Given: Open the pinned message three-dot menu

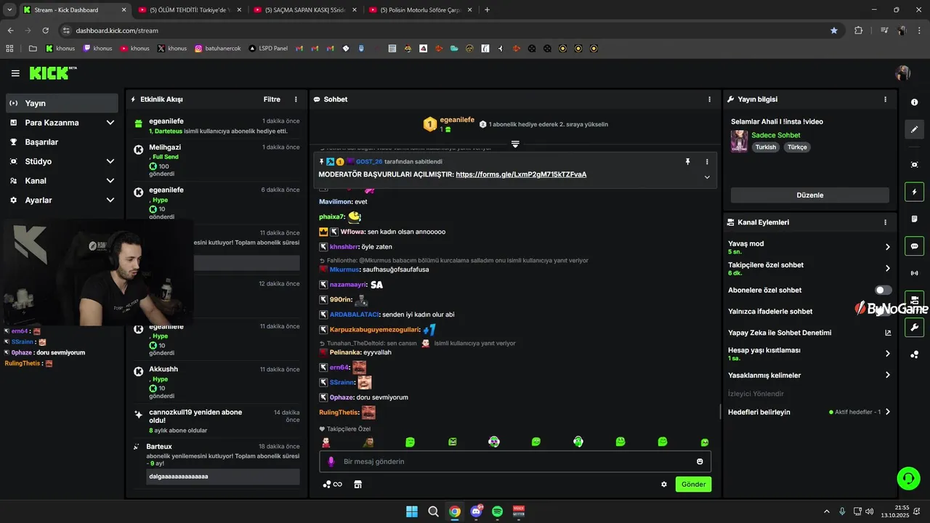Looking at the screenshot, I should click(707, 161).
